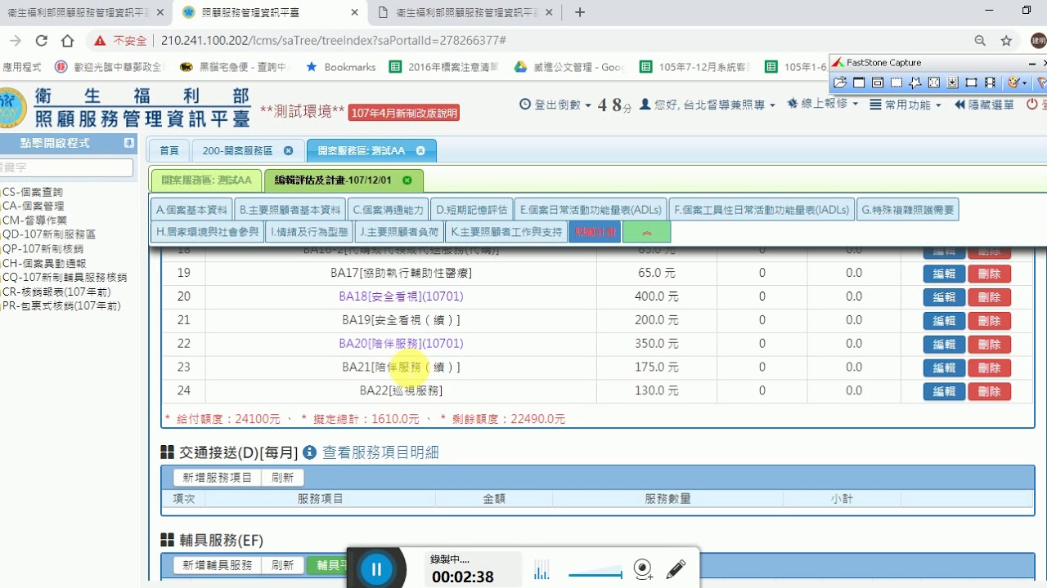Click the 交通接送 info circle icon
1047x588 pixels.
click(309, 452)
